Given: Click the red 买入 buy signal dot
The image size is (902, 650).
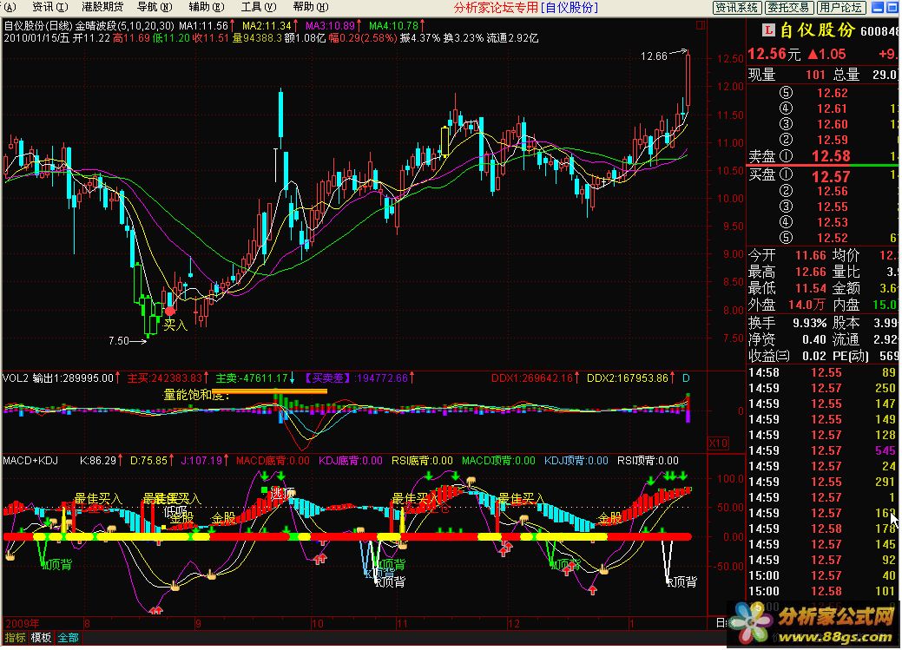Looking at the screenshot, I should [x=169, y=312].
